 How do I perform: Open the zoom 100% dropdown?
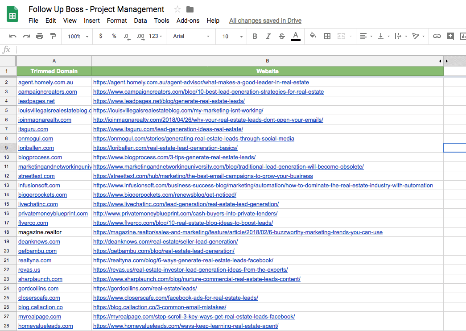click(x=78, y=36)
